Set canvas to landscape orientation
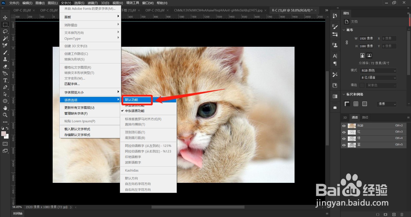This screenshot has height=217, width=411. tap(369, 55)
